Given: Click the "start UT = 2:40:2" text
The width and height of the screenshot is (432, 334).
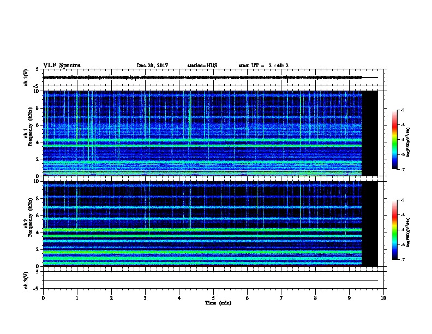Looking at the screenshot, I should tap(263, 65).
